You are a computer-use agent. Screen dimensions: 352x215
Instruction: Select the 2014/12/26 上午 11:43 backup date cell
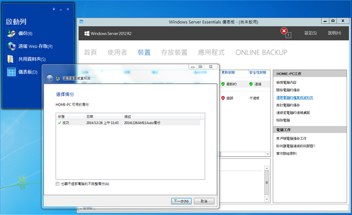pyautogui.click(x=102, y=123)
